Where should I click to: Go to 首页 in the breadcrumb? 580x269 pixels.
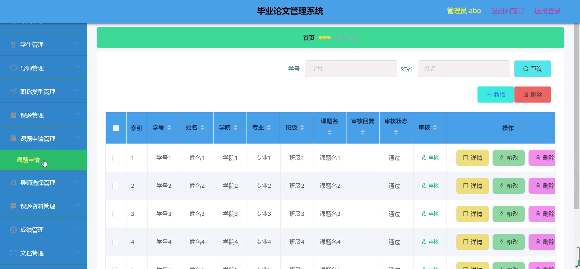click(309, 38)
